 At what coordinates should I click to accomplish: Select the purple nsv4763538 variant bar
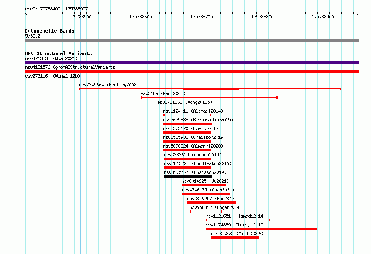(x=192, y=63)
